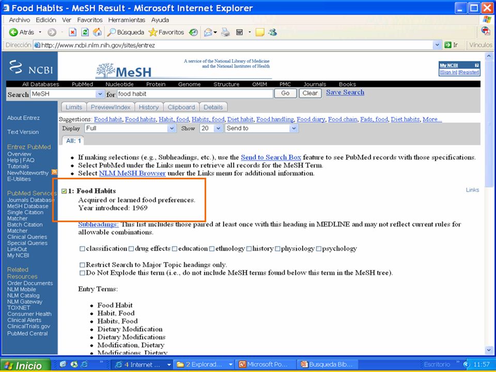Edit page with the Word icon

(239, 32)
